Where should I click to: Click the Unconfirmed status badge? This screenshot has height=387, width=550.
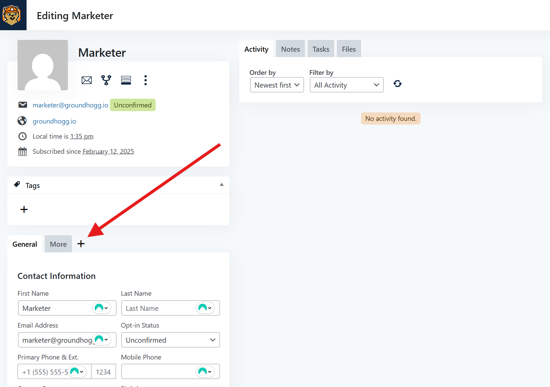[x=133, y=105]
